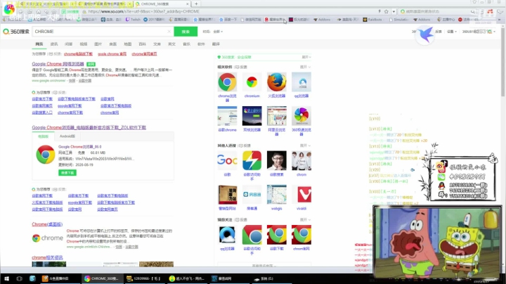Open the 360U user account dropdown

click(479, 32)
